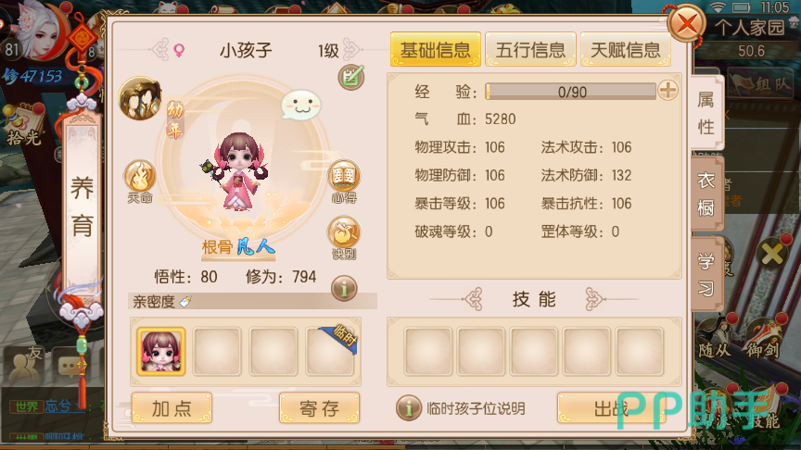Open the 心得 book icon
The image size is (801, 450).
click(x=344, y=181)
